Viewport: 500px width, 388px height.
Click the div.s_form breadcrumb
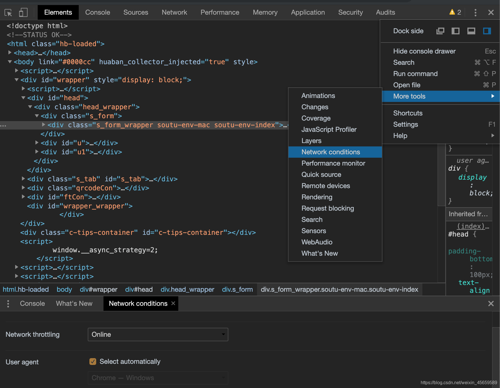point(237,289)
